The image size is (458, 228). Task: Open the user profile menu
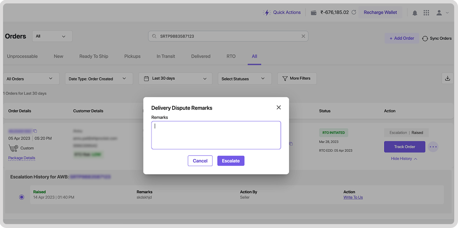tap(442, 13)
